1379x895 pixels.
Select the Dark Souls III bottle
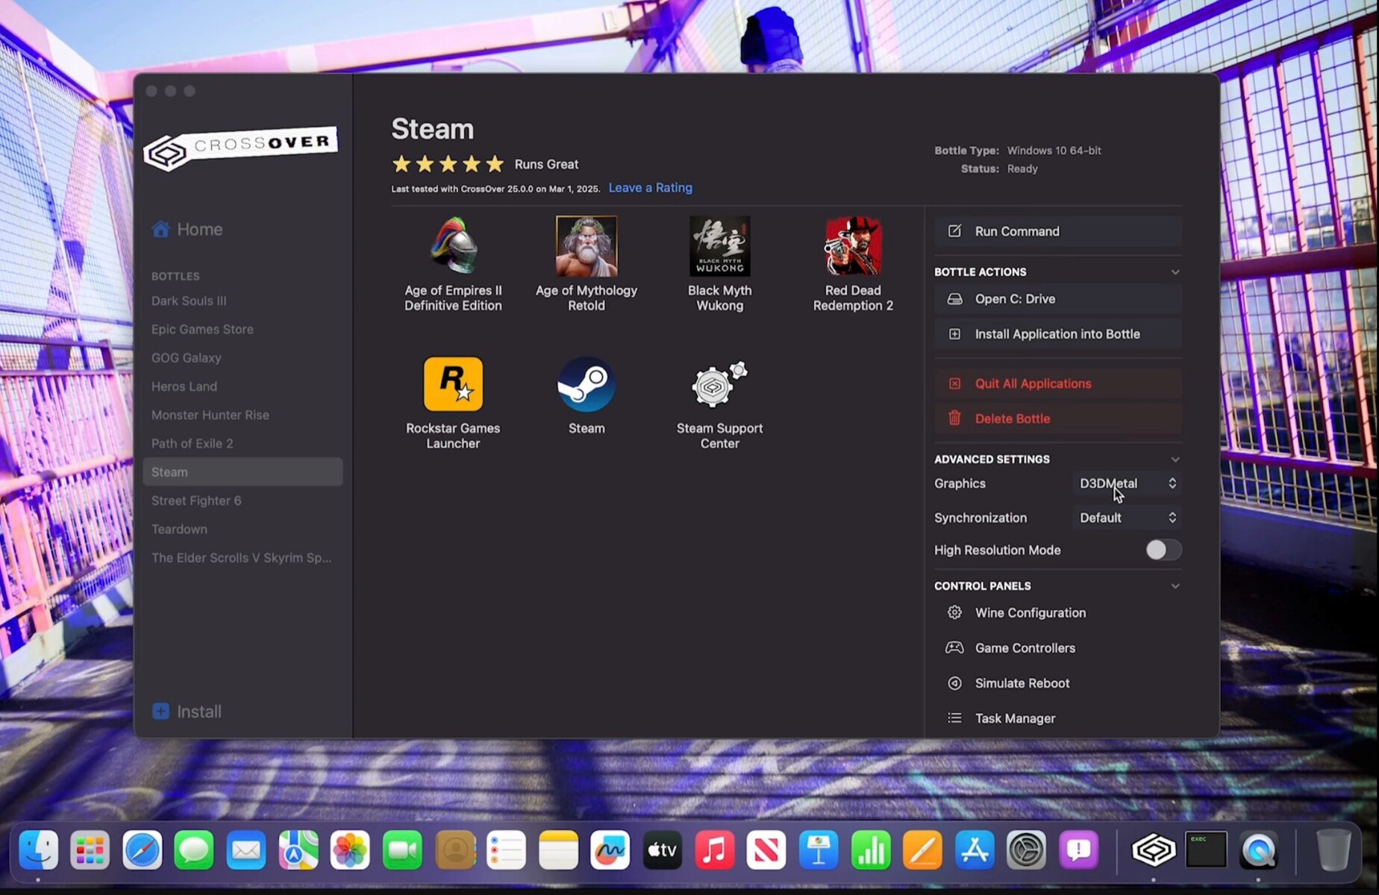[243, 301]
